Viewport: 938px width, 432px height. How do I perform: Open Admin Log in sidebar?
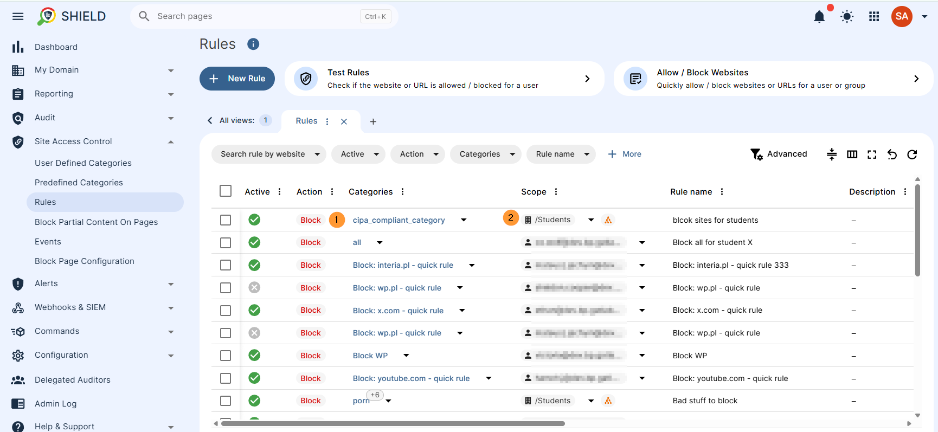[55, 404]
